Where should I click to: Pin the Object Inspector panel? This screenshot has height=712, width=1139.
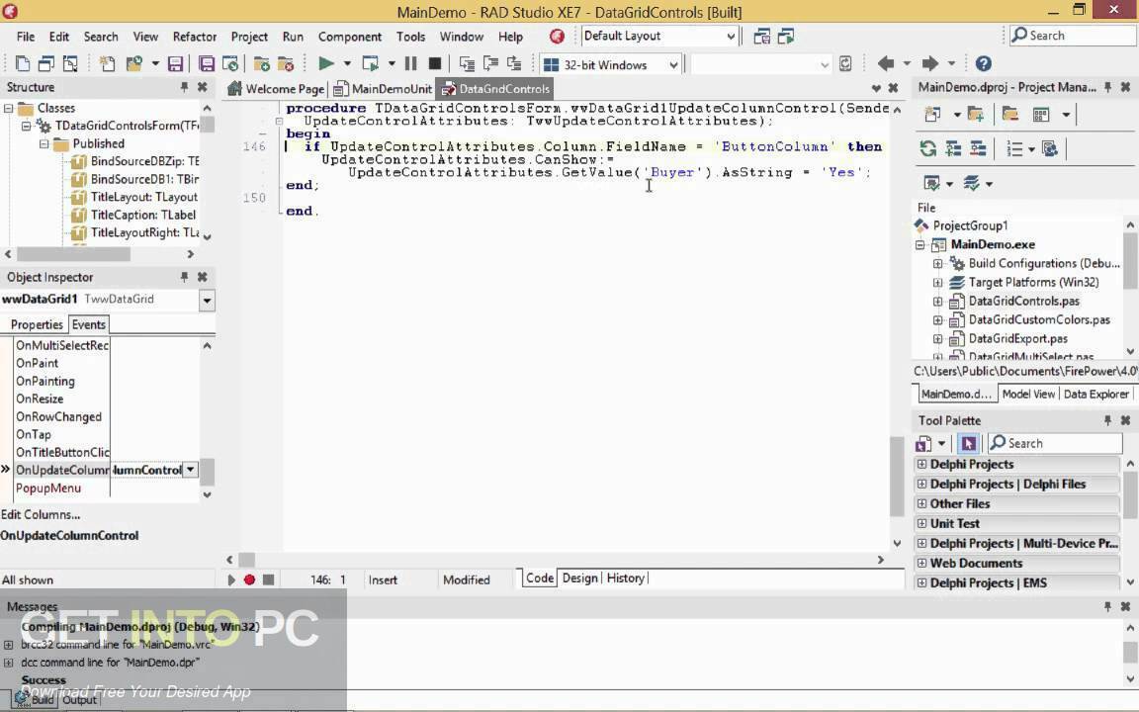pos(185,277)
